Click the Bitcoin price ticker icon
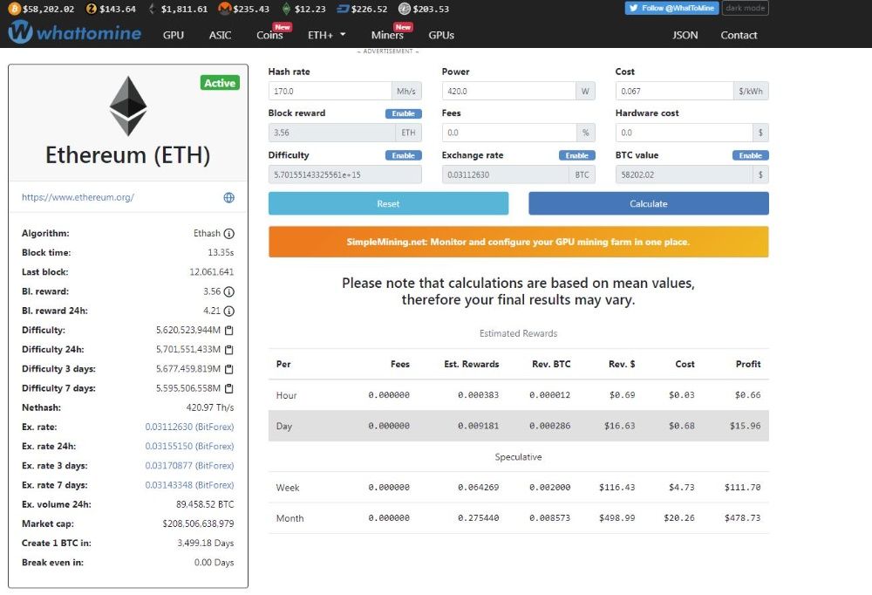The width and height of the screenshot is (872, 595). [x=15, y=9]
